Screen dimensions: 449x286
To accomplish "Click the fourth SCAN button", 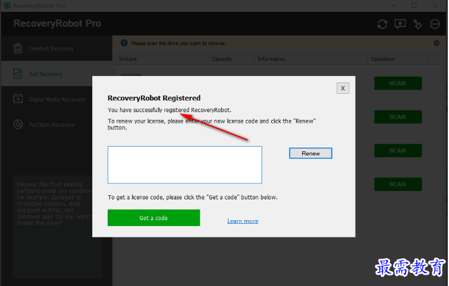I will (x=398, y=185).
